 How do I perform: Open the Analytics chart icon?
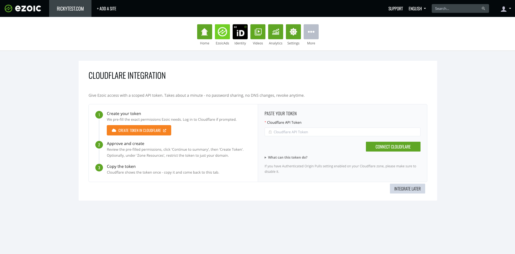click(276, 32)
